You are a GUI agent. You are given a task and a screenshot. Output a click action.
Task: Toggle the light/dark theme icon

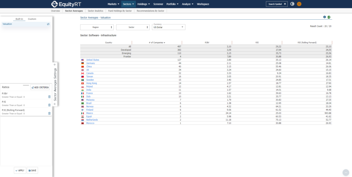click(x=292, y=4)
